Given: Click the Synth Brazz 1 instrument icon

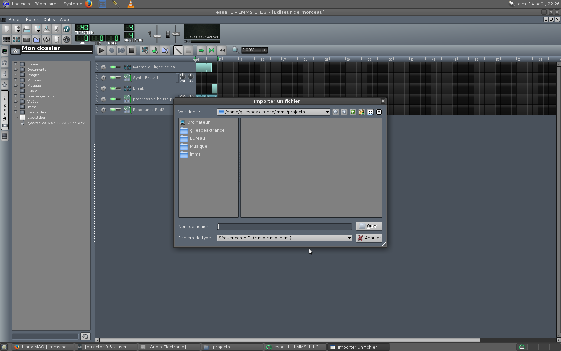Looking at the screenshot, I should [x=127, y=78].
